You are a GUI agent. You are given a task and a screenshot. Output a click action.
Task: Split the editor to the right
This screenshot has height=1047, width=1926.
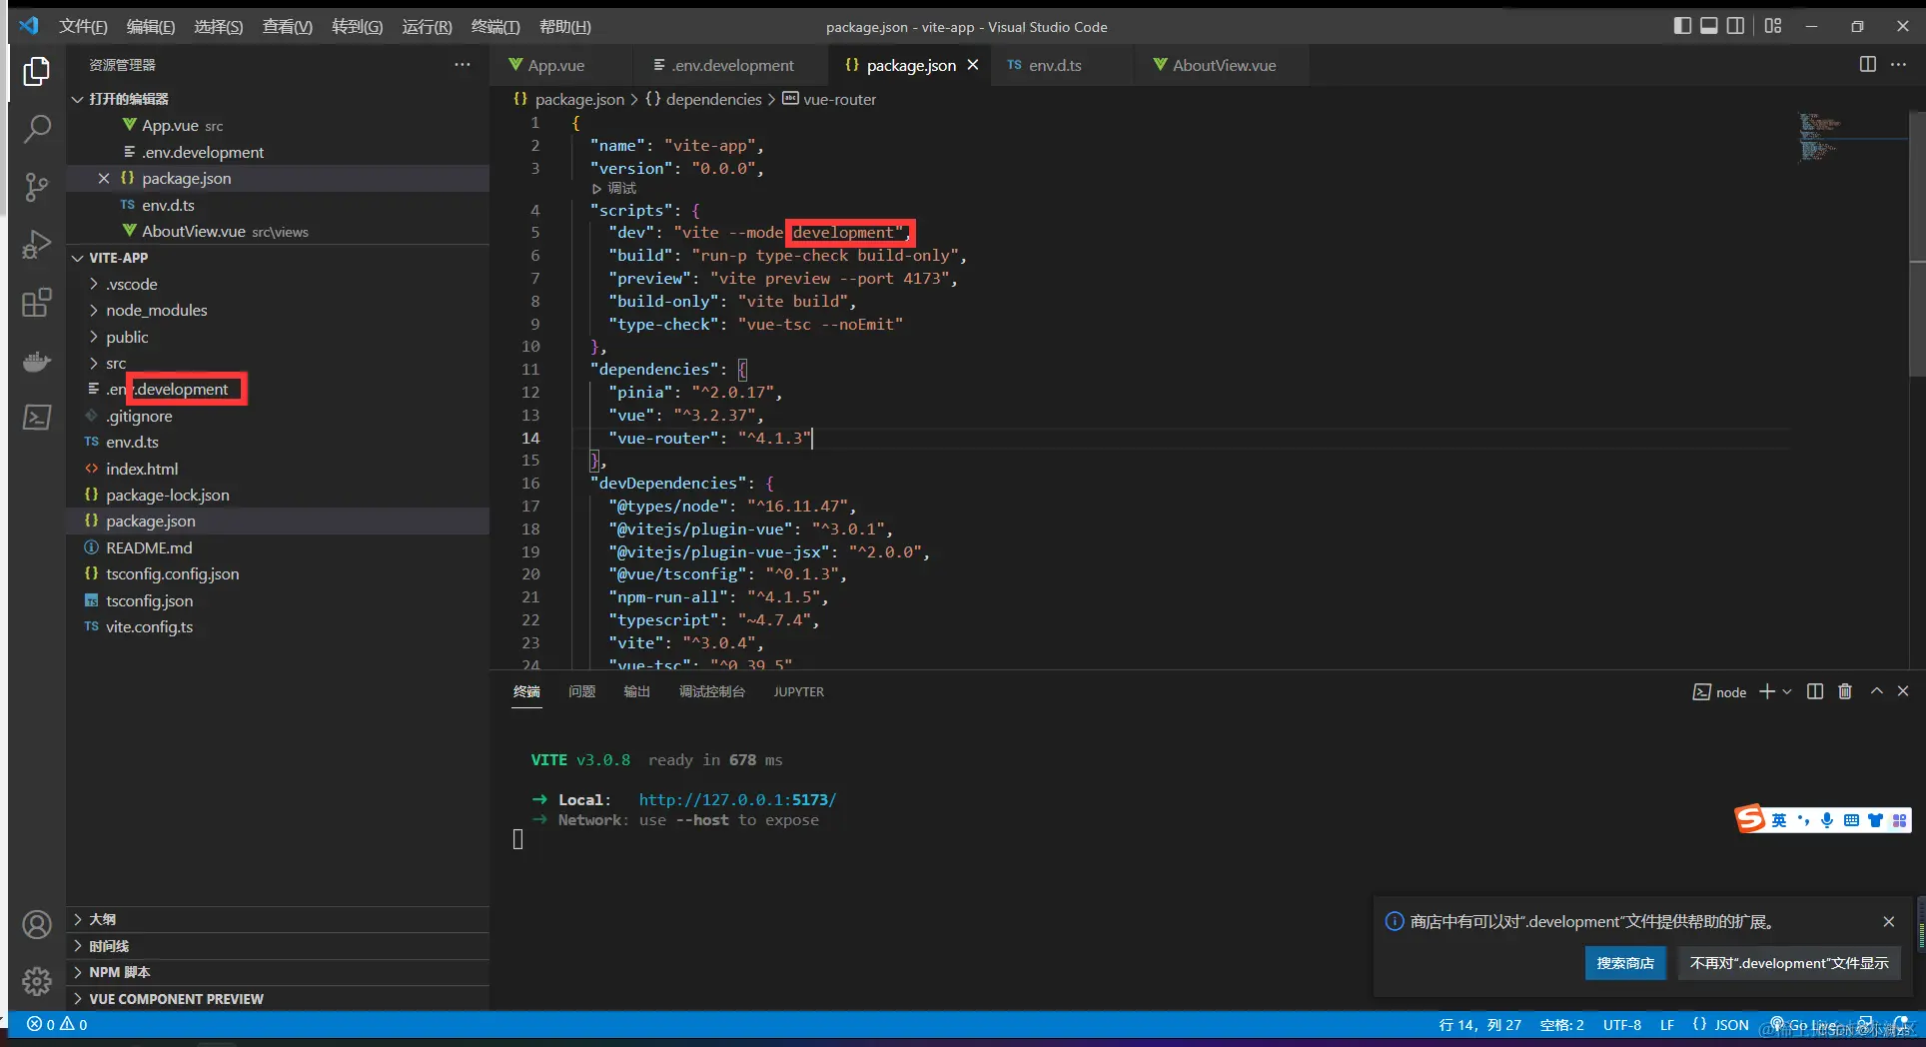[1867, 64]
